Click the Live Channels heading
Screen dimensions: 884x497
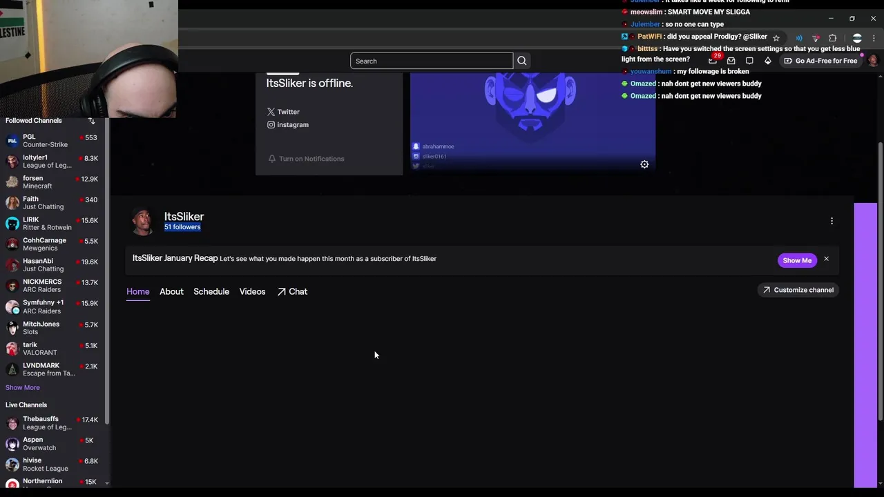click(x=26, y=405)
